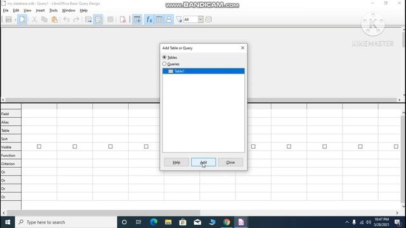406x228 pixels.
Task: Click the Field row header
Action: click(x=11, y=114)
